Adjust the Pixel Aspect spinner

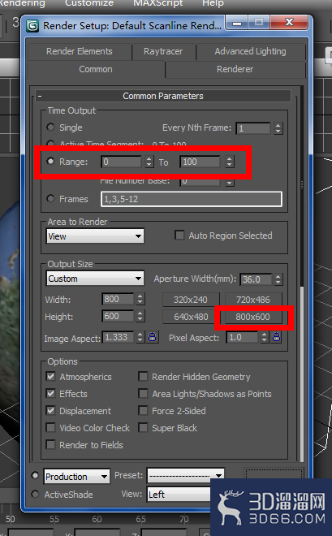264,337
